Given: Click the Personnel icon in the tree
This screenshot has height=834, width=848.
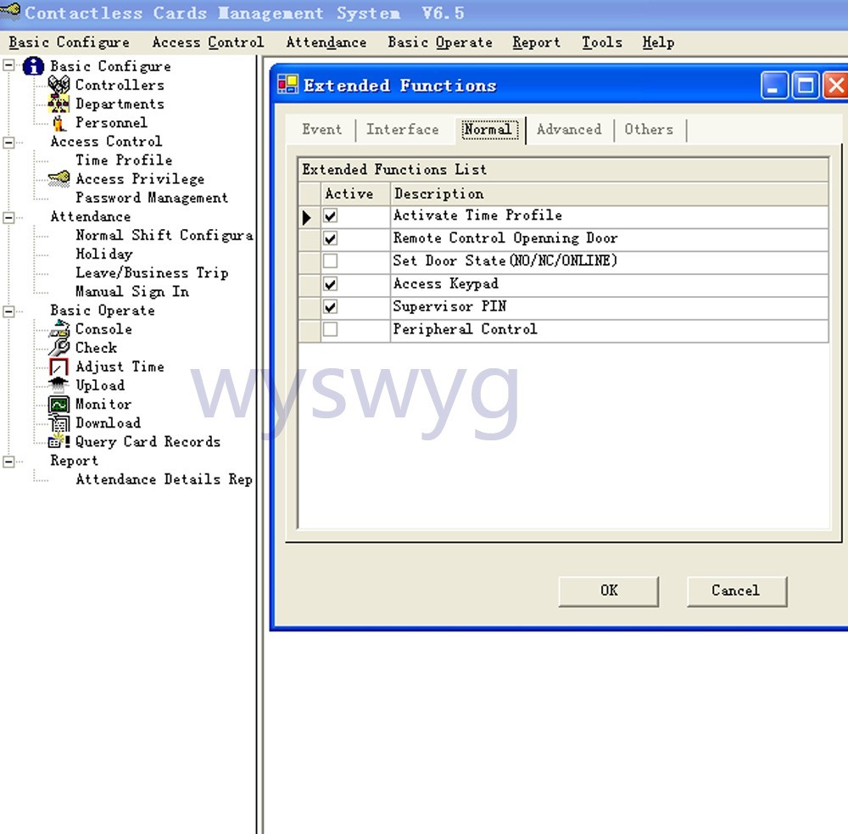Looking at the screenshot, I should [59, 123].
